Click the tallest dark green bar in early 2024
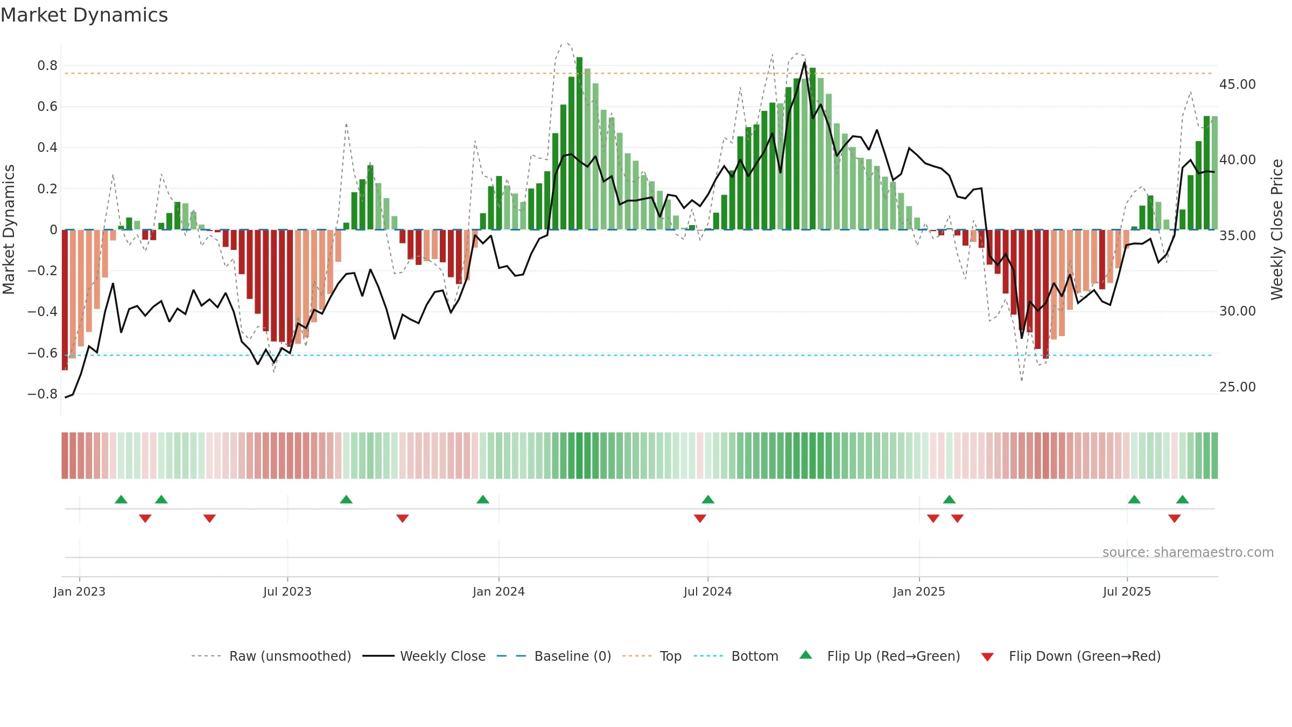Image resolution: width=1292 pixels, height=727 pixels. [x=579, y=143]
